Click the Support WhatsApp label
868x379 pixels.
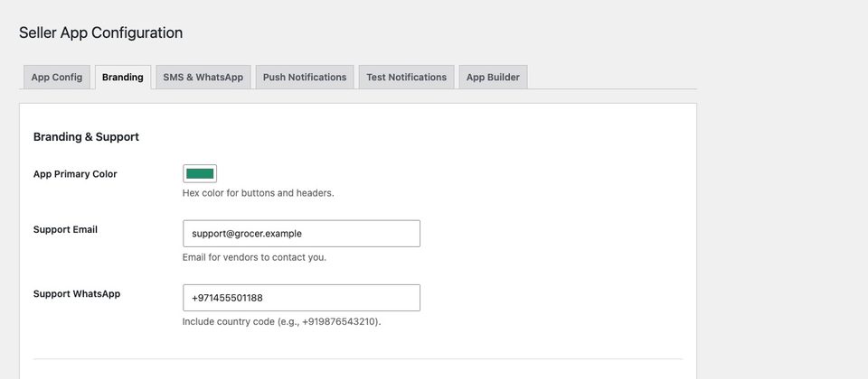click(x=76, y=294)
